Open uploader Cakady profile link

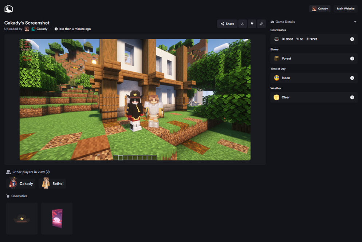(42, 29)
